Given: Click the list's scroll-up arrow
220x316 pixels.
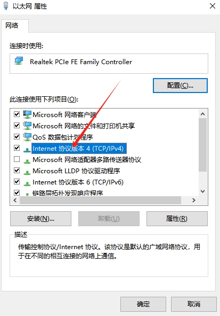Looking at the screenshot, I should tap(203, 114).
